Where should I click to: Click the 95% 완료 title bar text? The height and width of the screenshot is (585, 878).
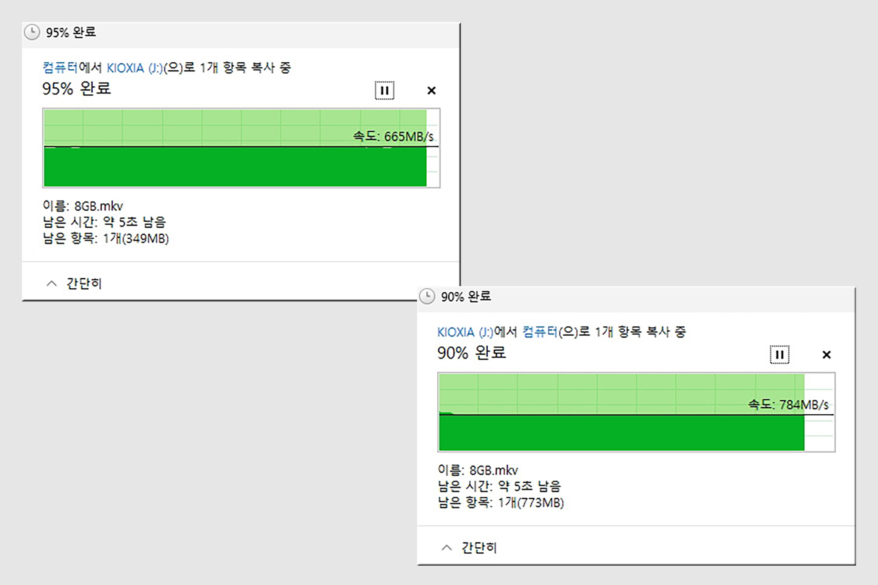point(71,32)
